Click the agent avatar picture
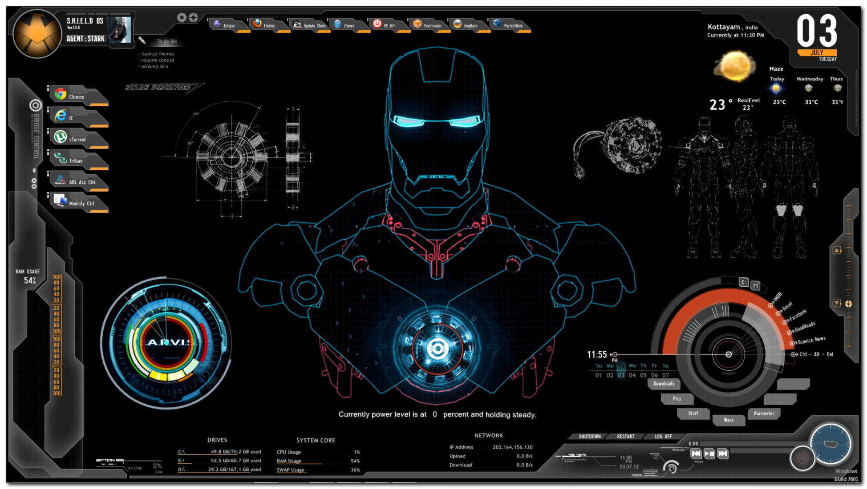 coord(119,29)
